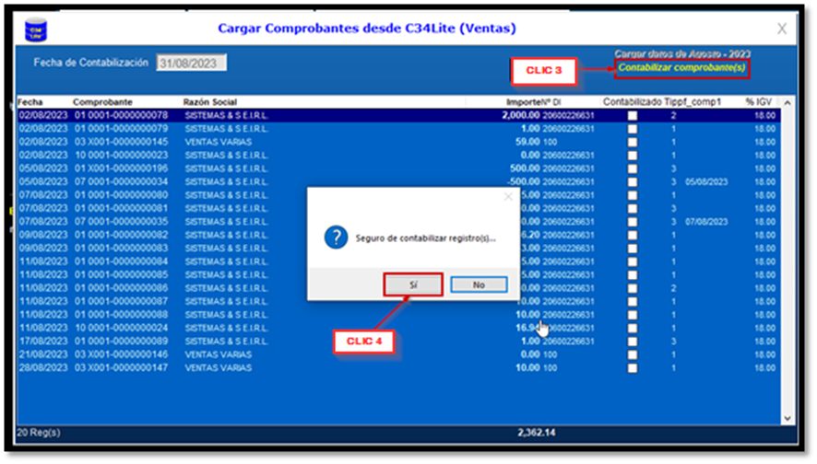Click the scrollbar down arrow
The height and width of the screenshot is (464, 817).
[x=787, y=418]
